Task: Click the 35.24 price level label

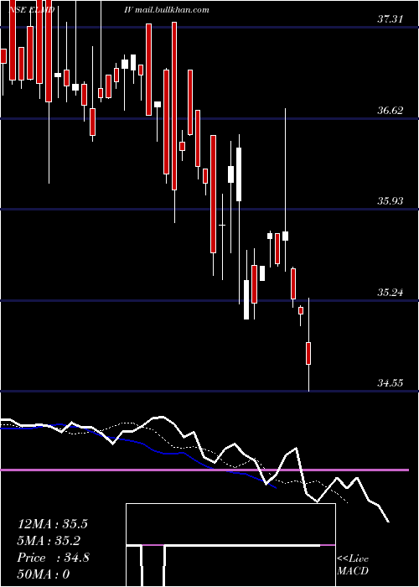Action: [x=390, y=292]
